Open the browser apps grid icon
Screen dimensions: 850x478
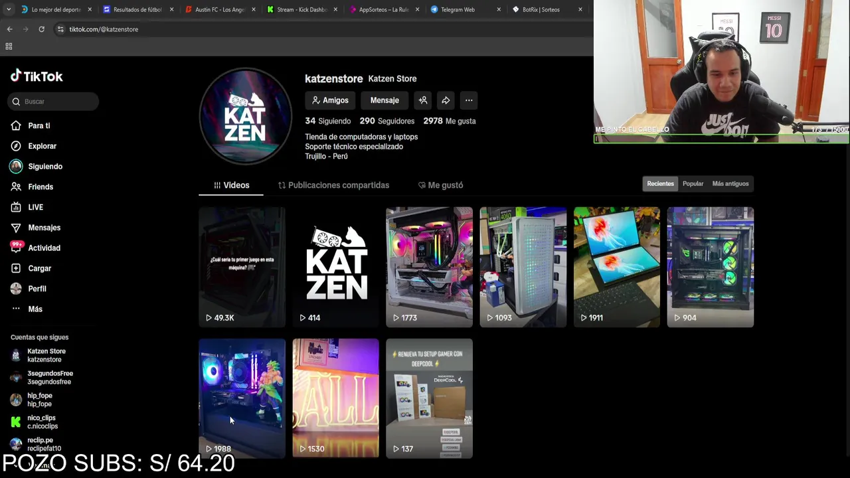(x=9, y=46)
